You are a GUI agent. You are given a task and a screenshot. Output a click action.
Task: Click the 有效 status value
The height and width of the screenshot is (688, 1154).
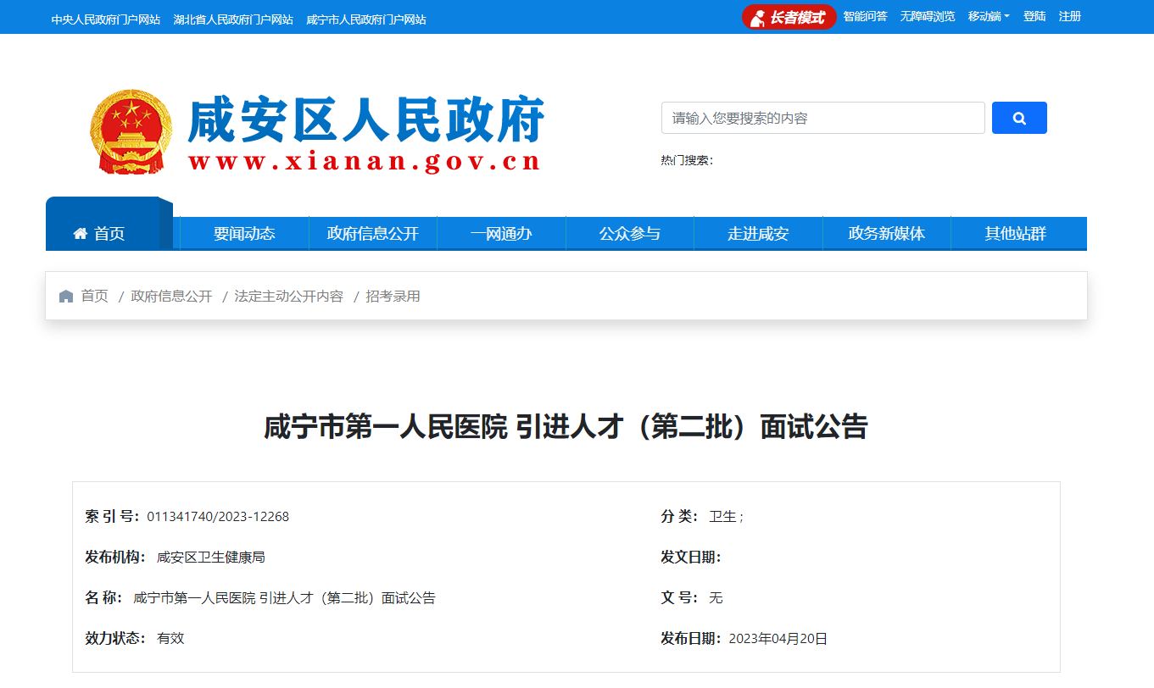tap(170, 639)
